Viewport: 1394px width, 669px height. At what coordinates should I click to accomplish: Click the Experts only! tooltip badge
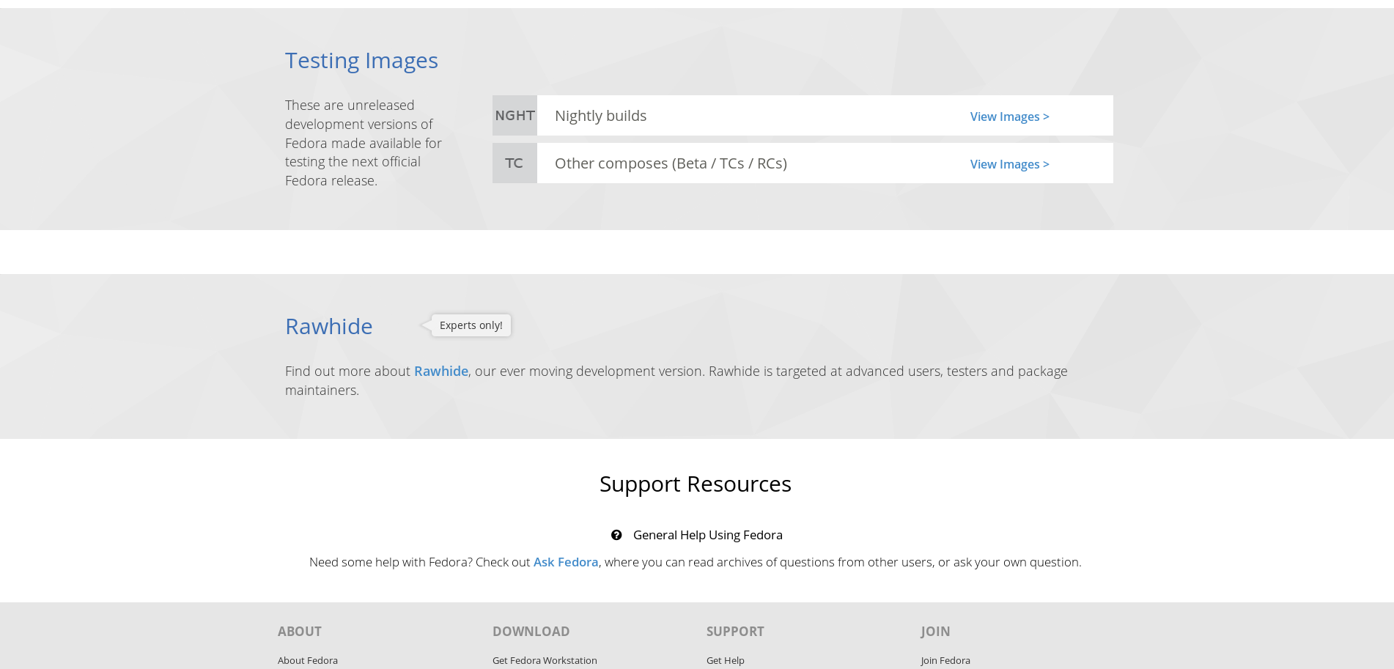tap(471, 325)
